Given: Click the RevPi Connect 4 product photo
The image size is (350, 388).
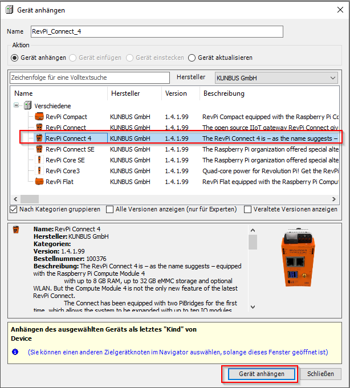Looking at the screenshot, I should click(298, 258).
